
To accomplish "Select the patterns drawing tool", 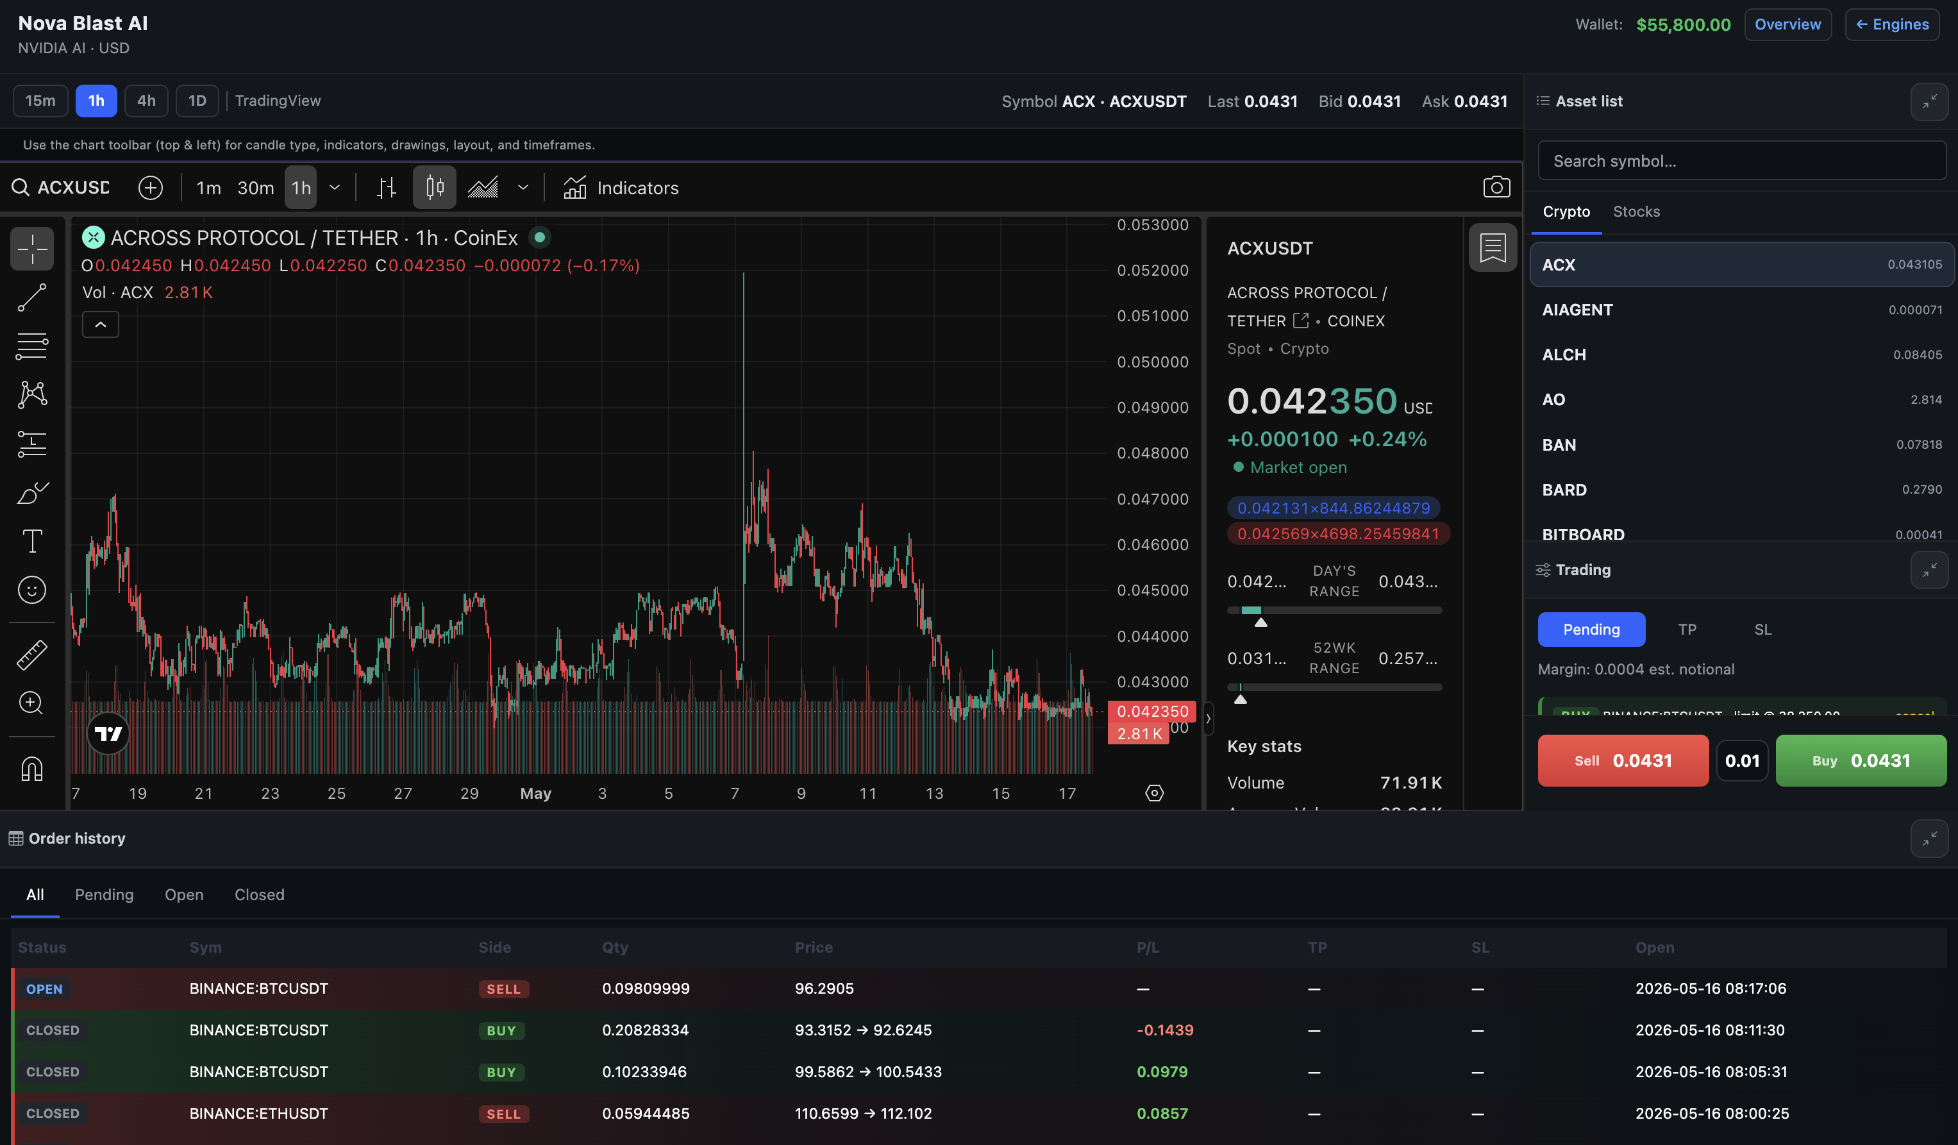I will pyautogui.click(x=32, y=395).
